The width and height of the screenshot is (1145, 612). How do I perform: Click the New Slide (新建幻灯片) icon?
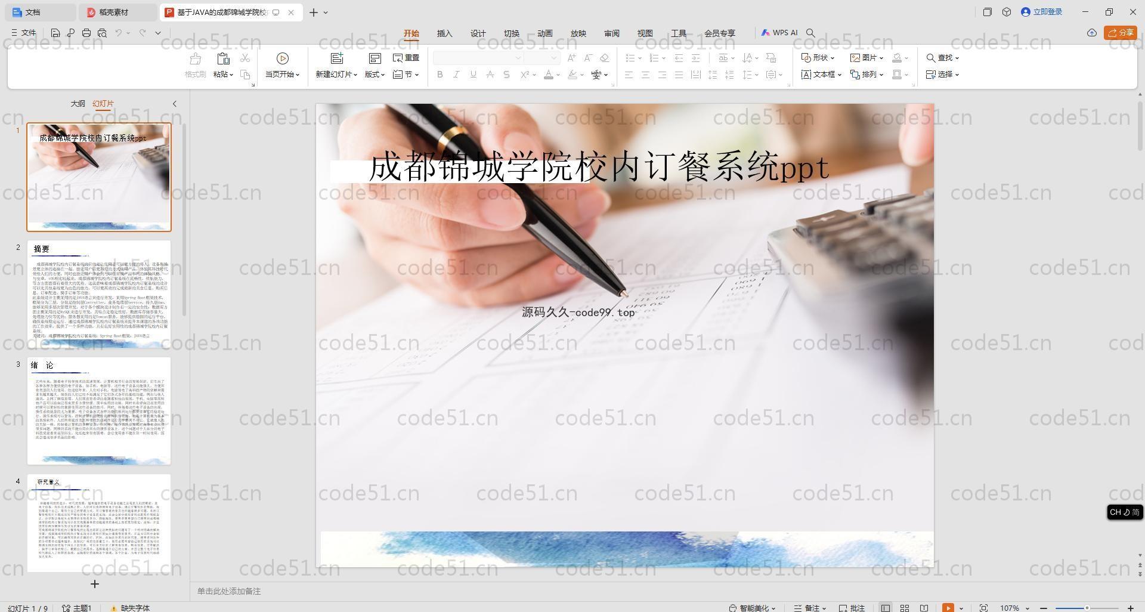pos(337,58)
